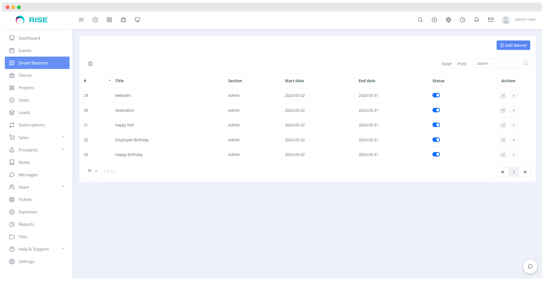544x281 pixels.
Task: Open rows-per-page dropdown showing 10
Action: (x=91, y=171)
